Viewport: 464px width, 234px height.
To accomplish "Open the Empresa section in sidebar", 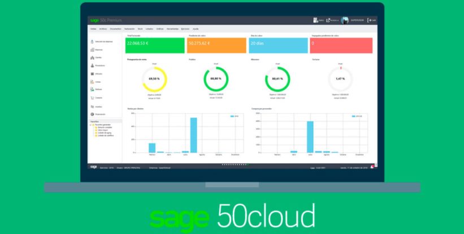I will coord(97,50).
